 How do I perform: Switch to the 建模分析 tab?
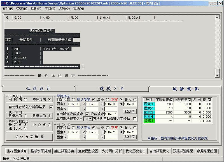coord(112,89)
